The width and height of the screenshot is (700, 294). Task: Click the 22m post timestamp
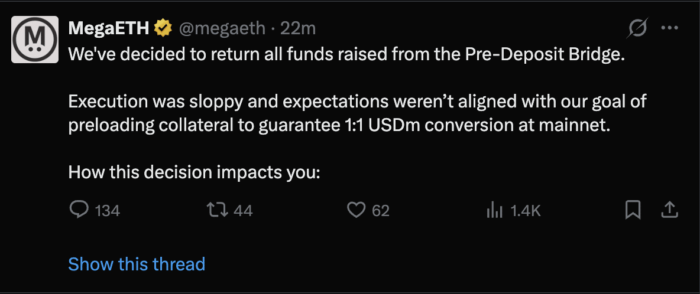[298, 28]
